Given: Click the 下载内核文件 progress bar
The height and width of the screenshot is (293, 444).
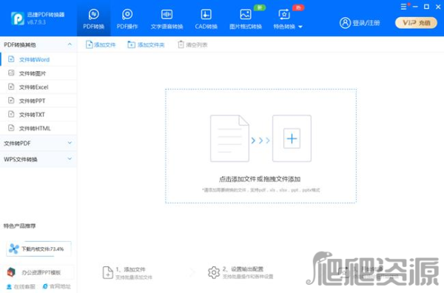Looking at the screenshot, I should [38, 249].
